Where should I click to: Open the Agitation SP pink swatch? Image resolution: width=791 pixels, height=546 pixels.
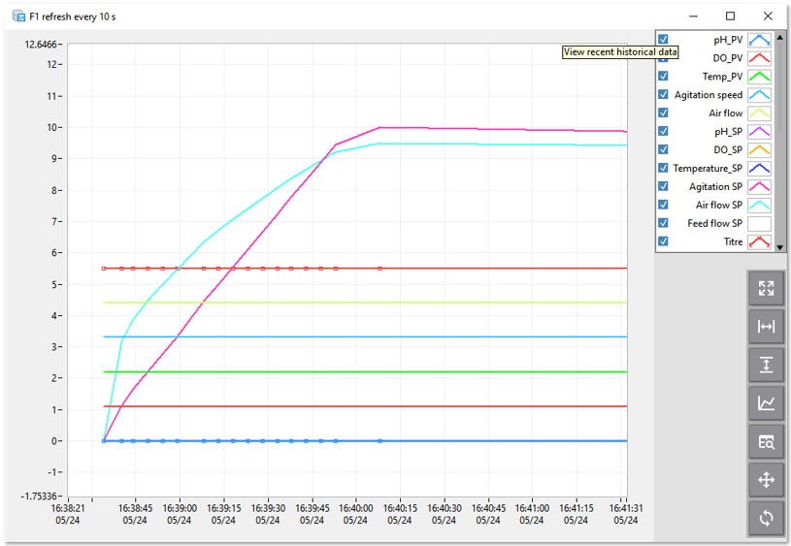(759, 186)
